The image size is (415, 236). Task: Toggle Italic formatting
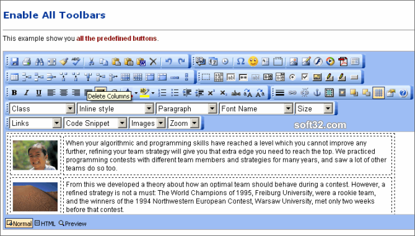coord(27,92)
